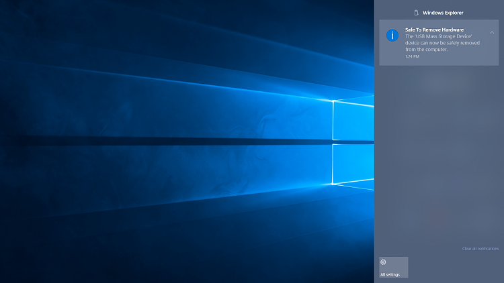
Task: Click the 1:24 PM notification timestamp
Action: point(412,56)
